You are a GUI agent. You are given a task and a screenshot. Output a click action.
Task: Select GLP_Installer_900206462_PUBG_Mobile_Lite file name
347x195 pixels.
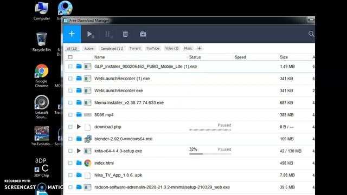click(x=146, y=66)
